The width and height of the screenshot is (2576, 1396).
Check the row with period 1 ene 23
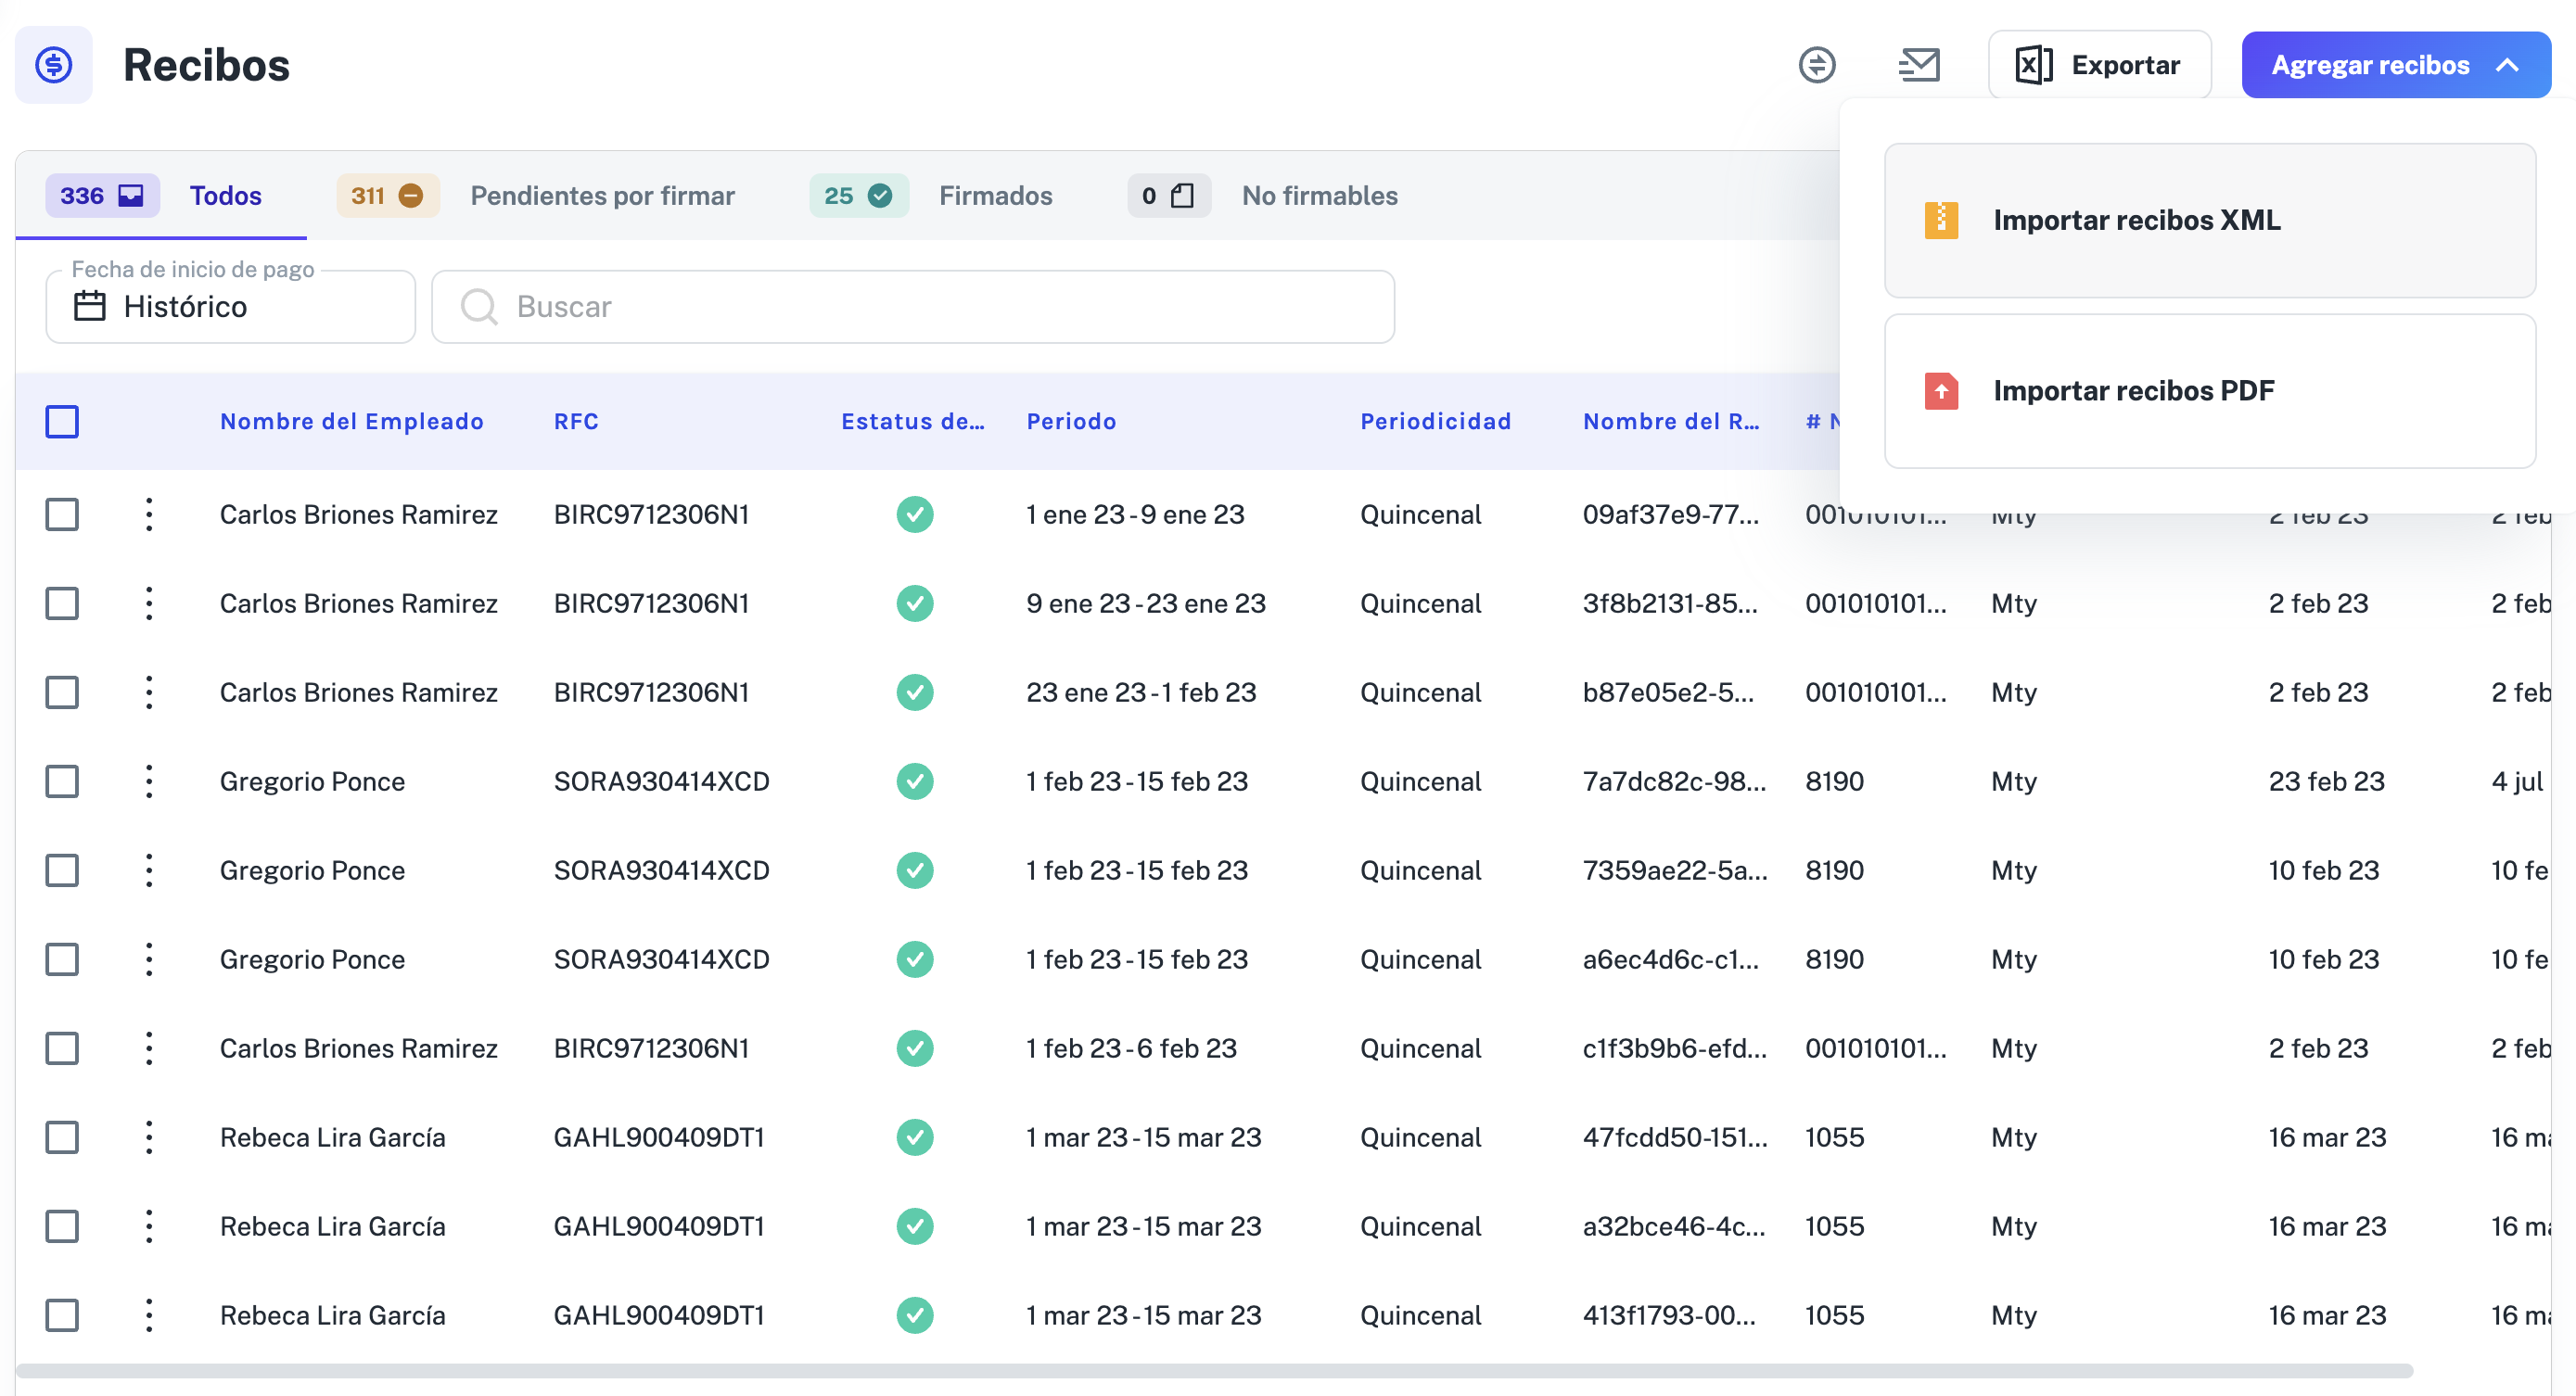point(62,515)
